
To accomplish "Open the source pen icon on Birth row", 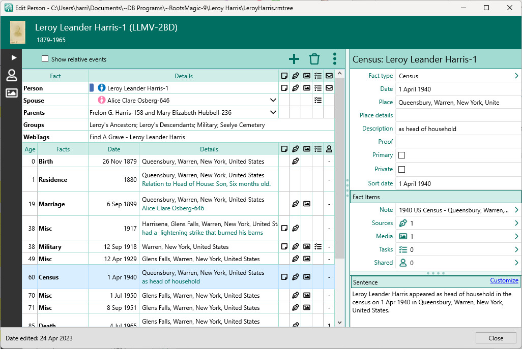I will pyautogui.click(x=296, y=162).
